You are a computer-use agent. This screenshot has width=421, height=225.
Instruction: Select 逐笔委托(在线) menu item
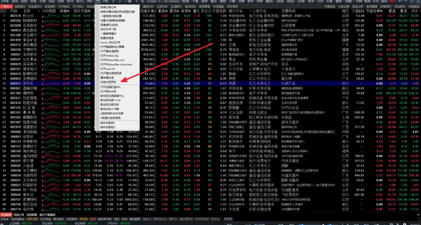(109, 25)
